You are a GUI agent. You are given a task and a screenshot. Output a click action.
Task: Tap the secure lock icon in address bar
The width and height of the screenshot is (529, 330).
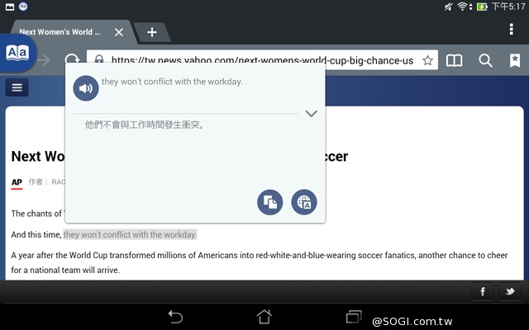99,59
